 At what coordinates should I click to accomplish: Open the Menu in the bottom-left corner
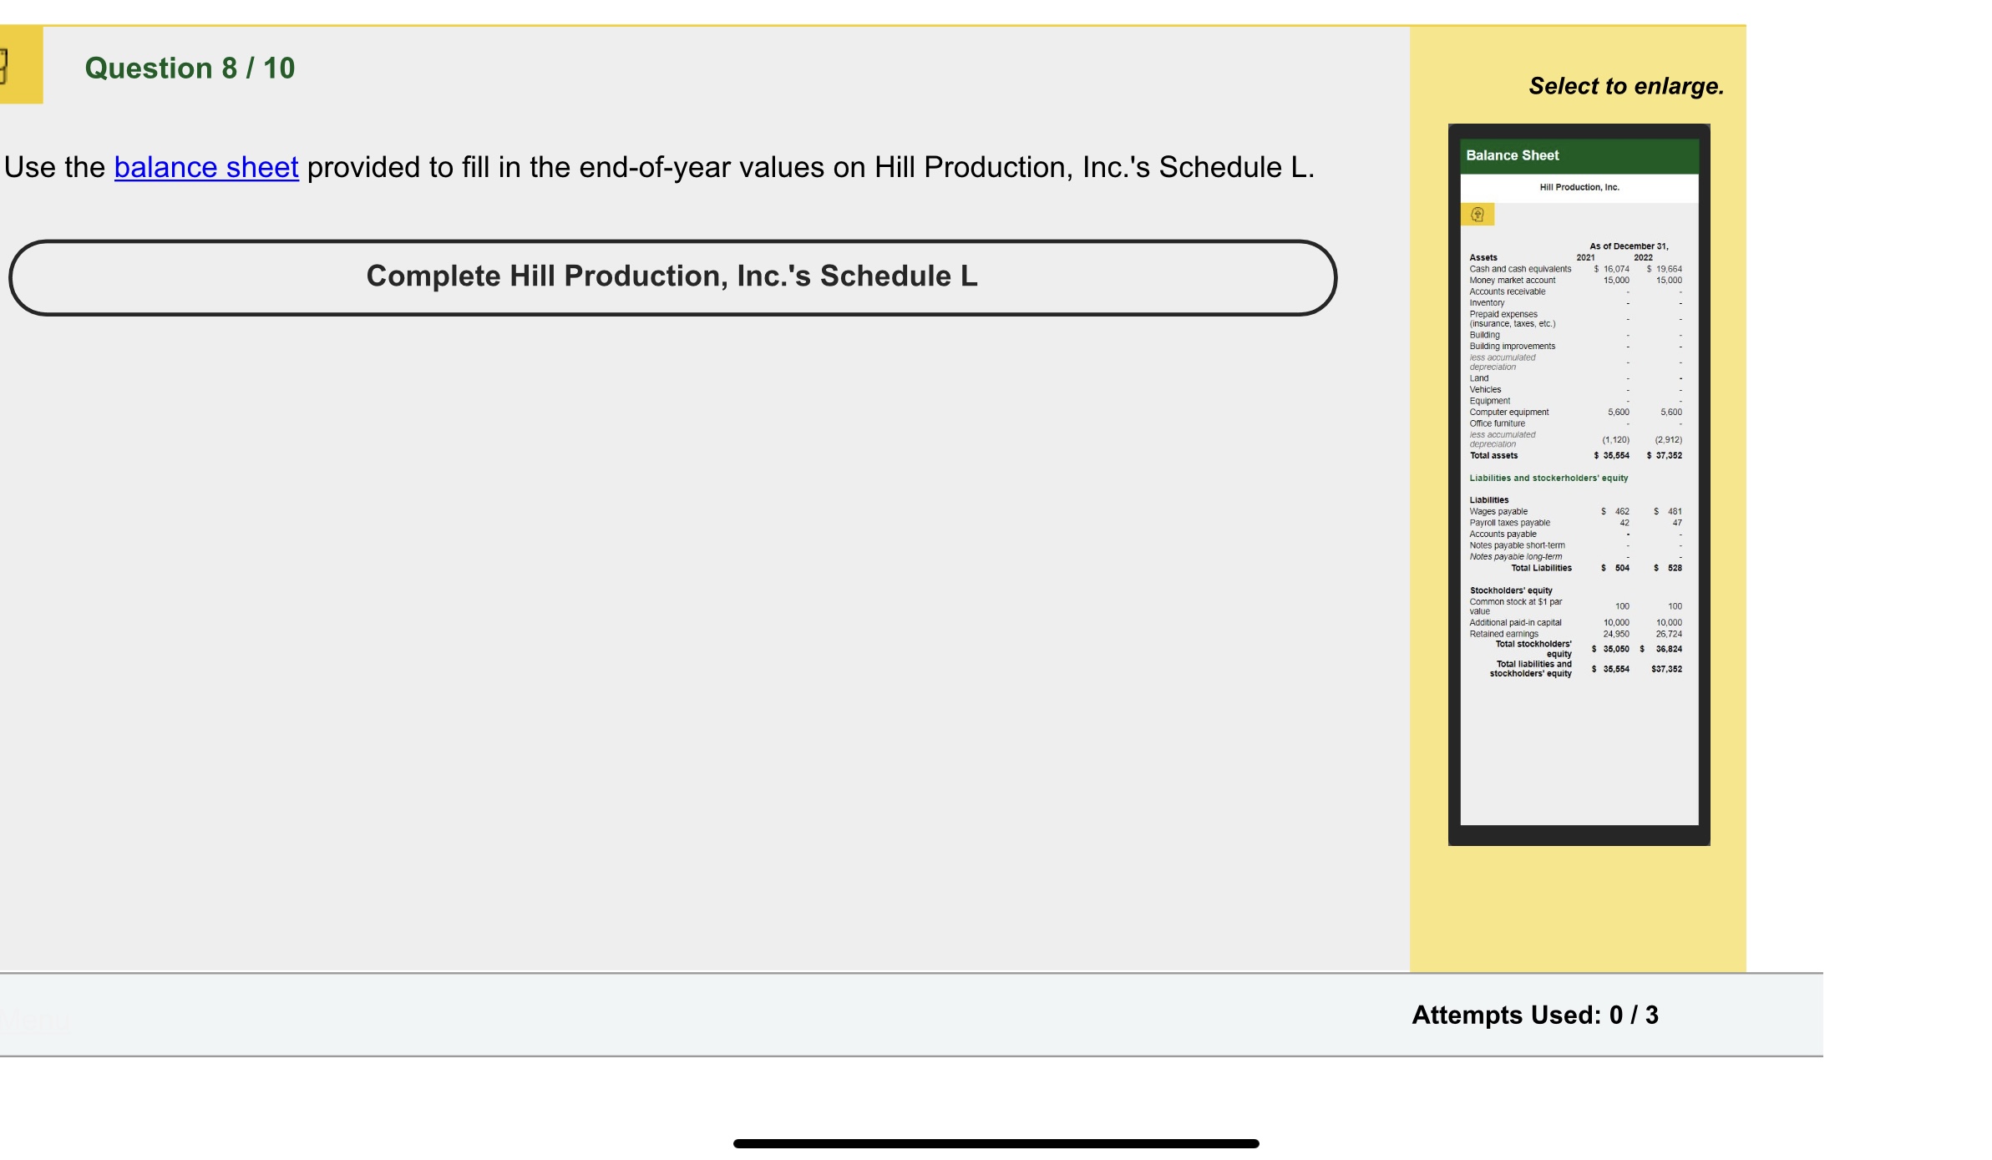pos(33,1021)
